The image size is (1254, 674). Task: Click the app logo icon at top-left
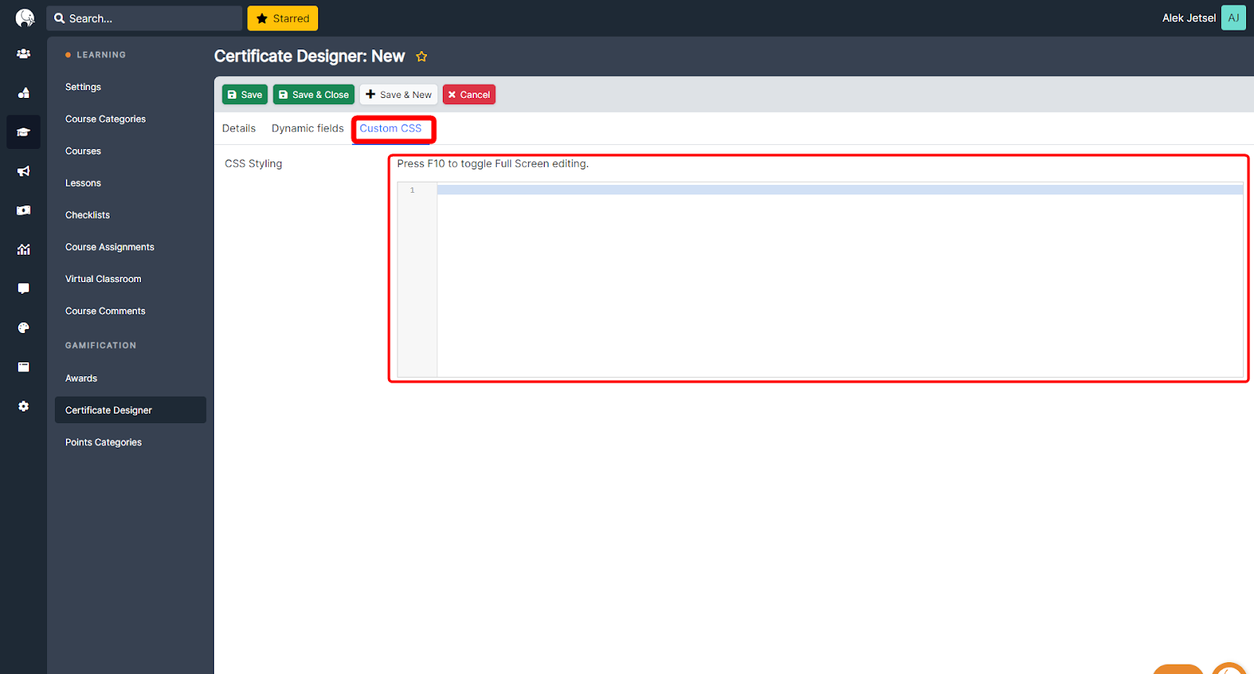24,18
